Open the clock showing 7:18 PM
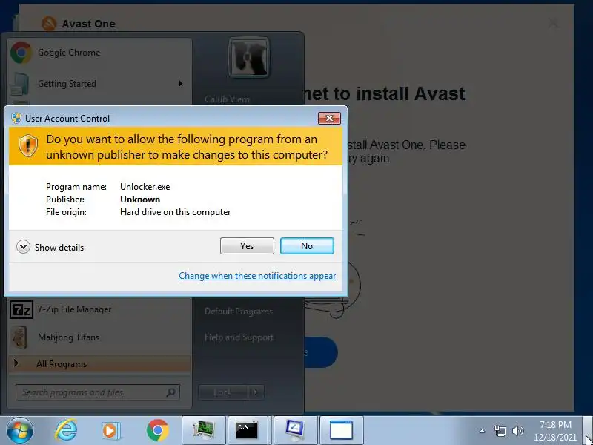 pos(555,431)
